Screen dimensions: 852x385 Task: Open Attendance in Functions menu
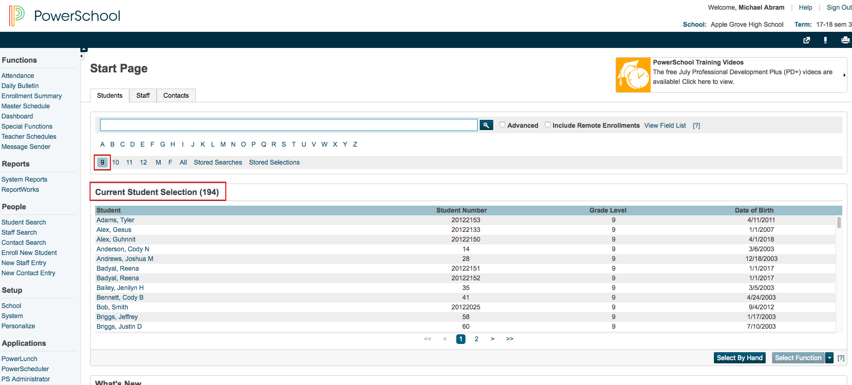pos(18,76)
